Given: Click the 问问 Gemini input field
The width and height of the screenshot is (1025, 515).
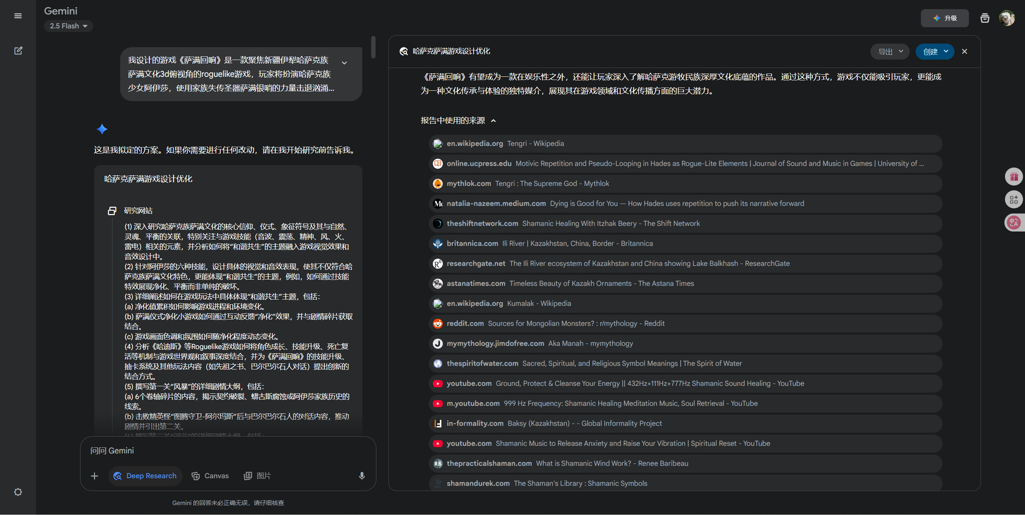Looking at the screenshot, I should 228,451.
